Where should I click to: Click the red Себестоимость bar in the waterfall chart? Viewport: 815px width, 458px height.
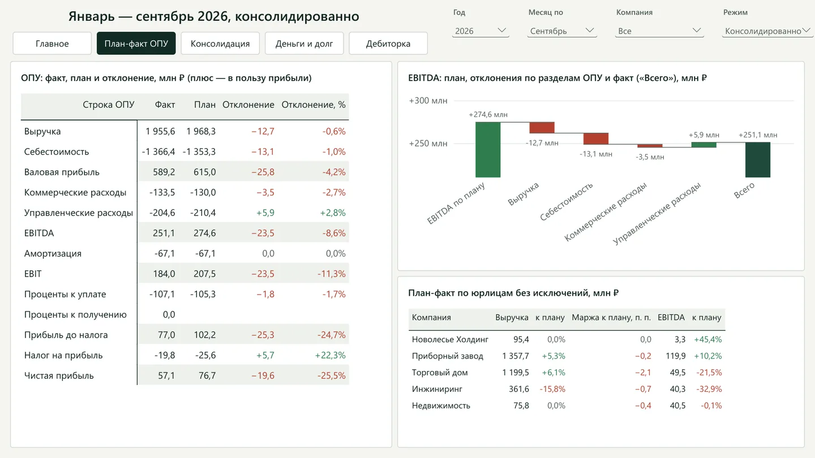(596, 139)
